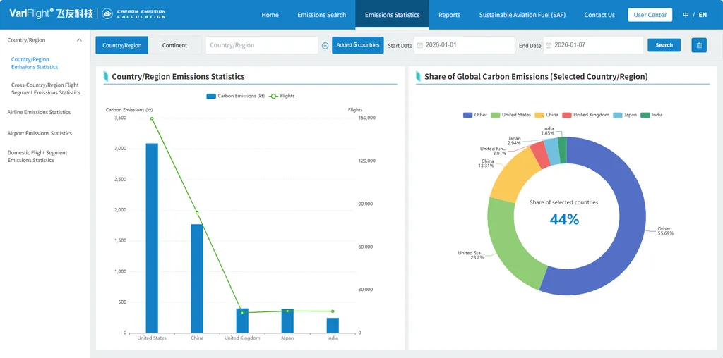Click the Search button
The image size is (723, 358).
click(x=664, y=45)
